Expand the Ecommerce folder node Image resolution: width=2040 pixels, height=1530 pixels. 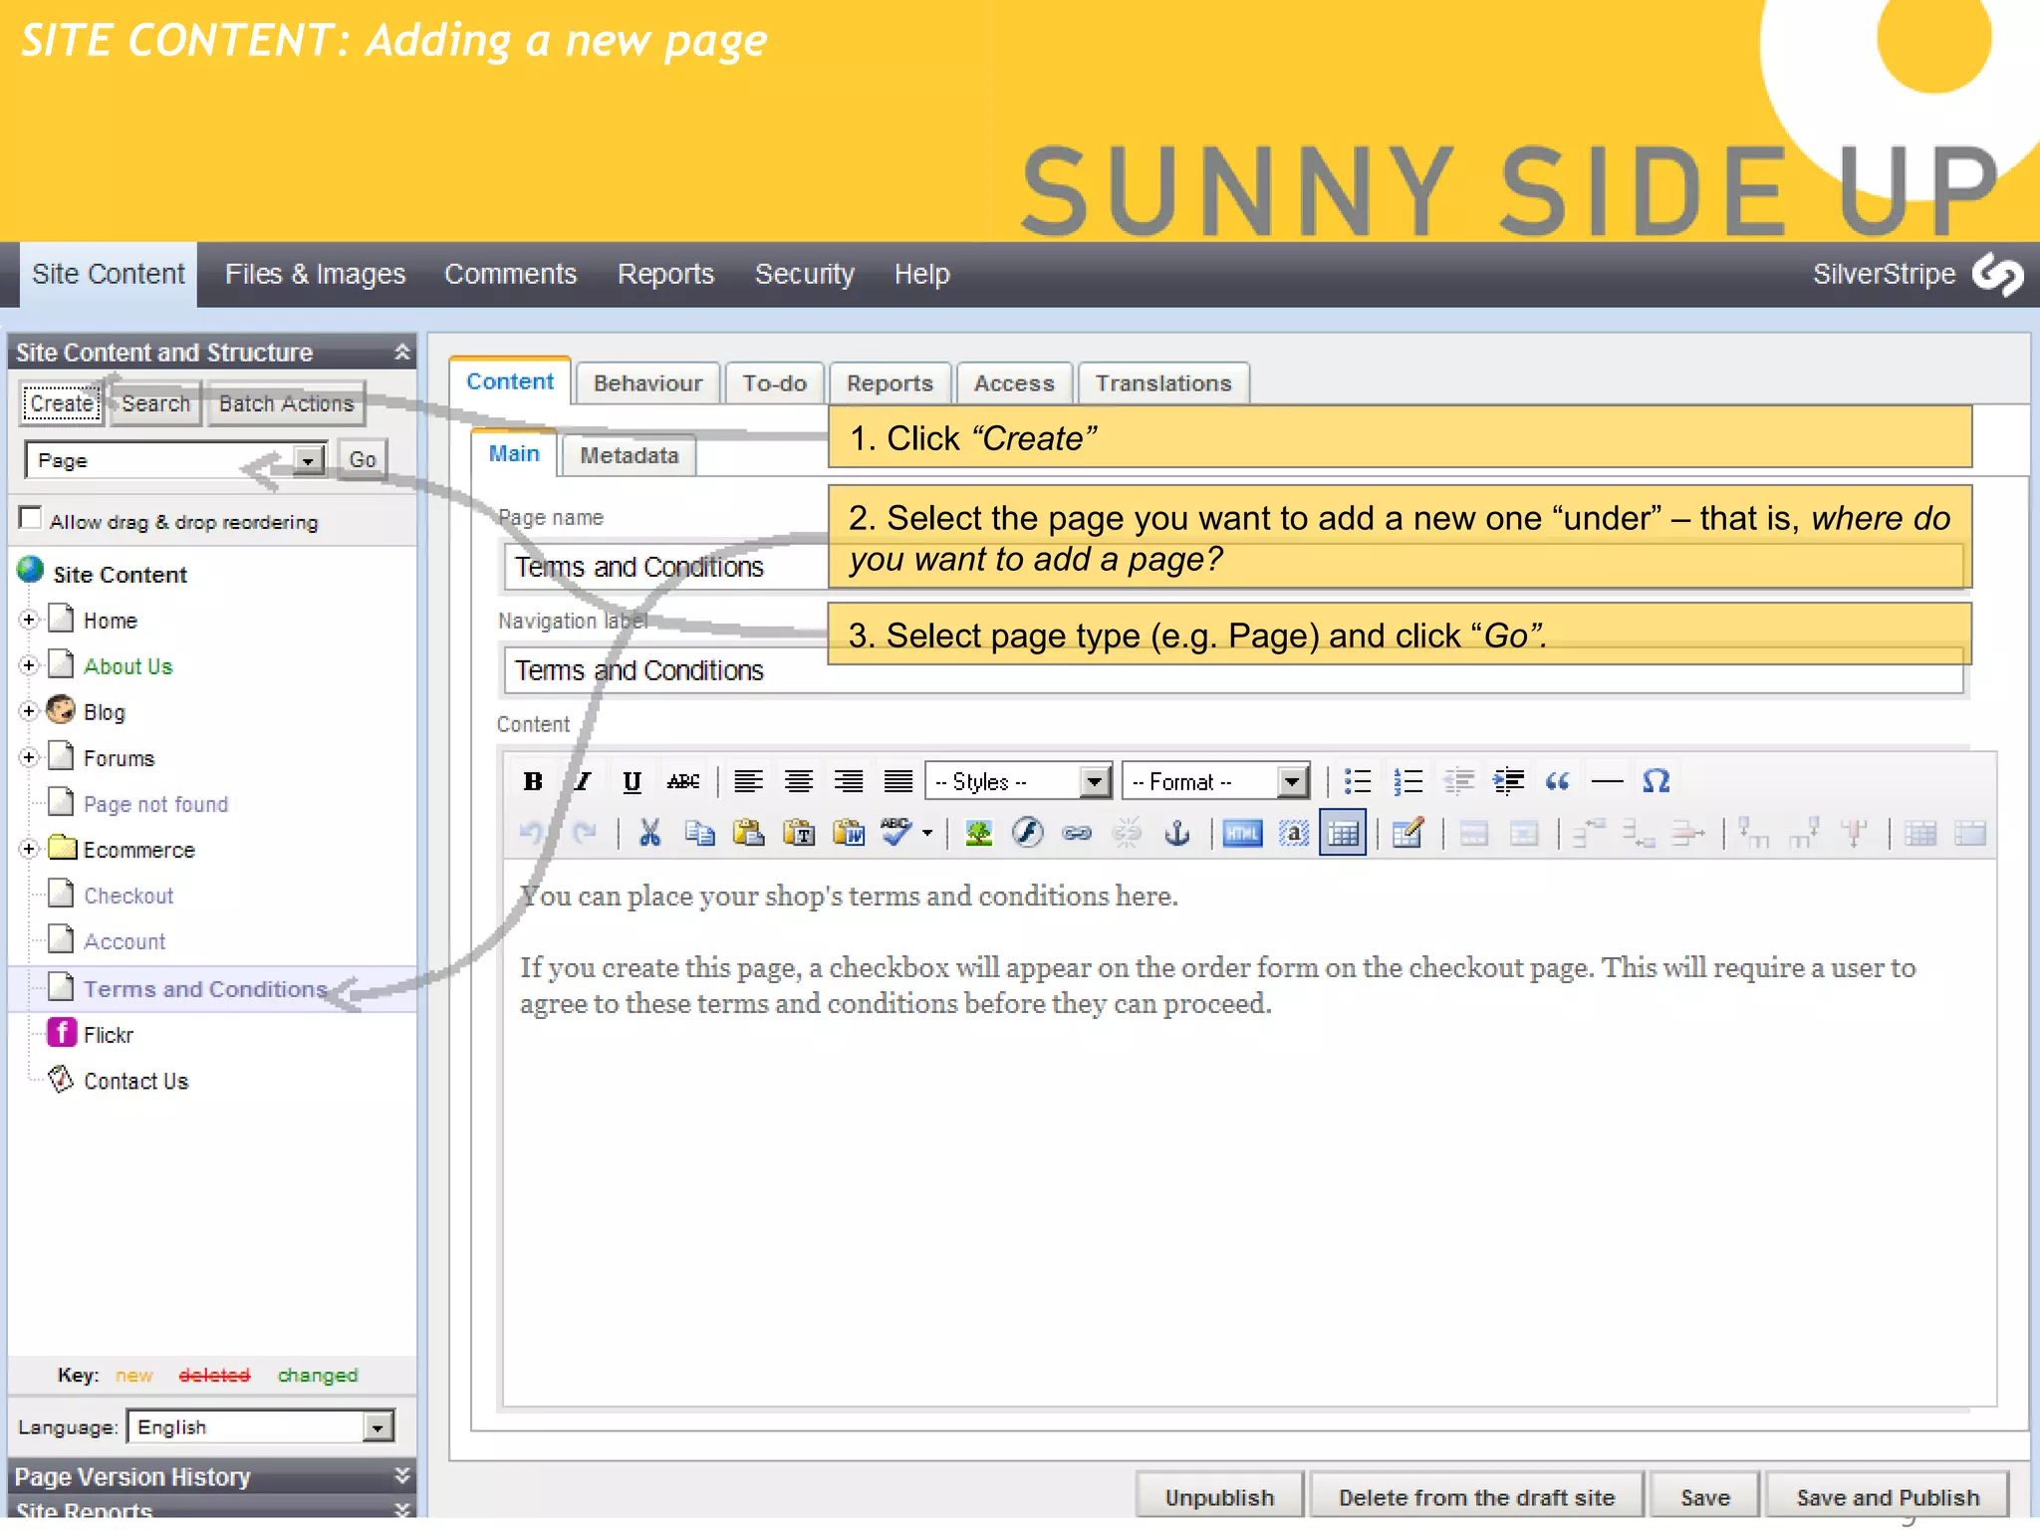29,849
